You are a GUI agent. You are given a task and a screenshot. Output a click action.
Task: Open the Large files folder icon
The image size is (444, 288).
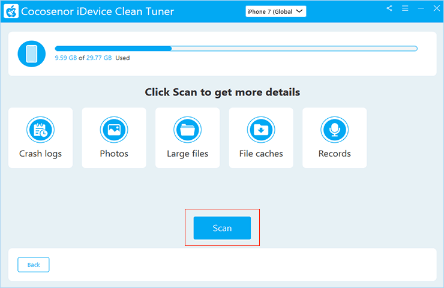(187, 130)
